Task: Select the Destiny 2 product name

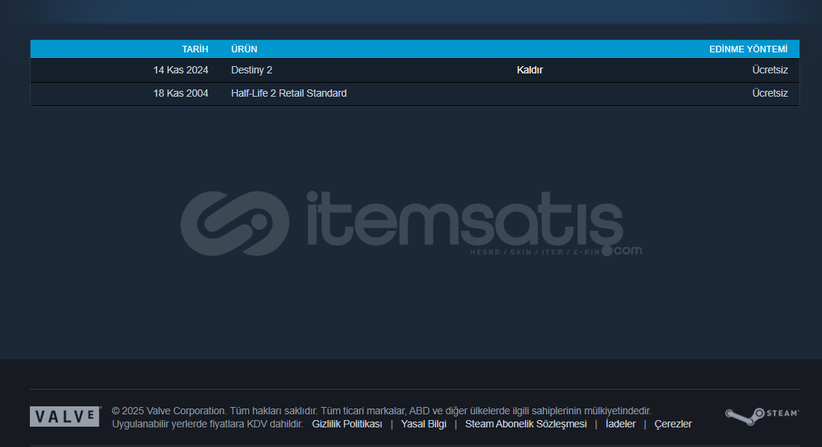Action: (252, 70)
